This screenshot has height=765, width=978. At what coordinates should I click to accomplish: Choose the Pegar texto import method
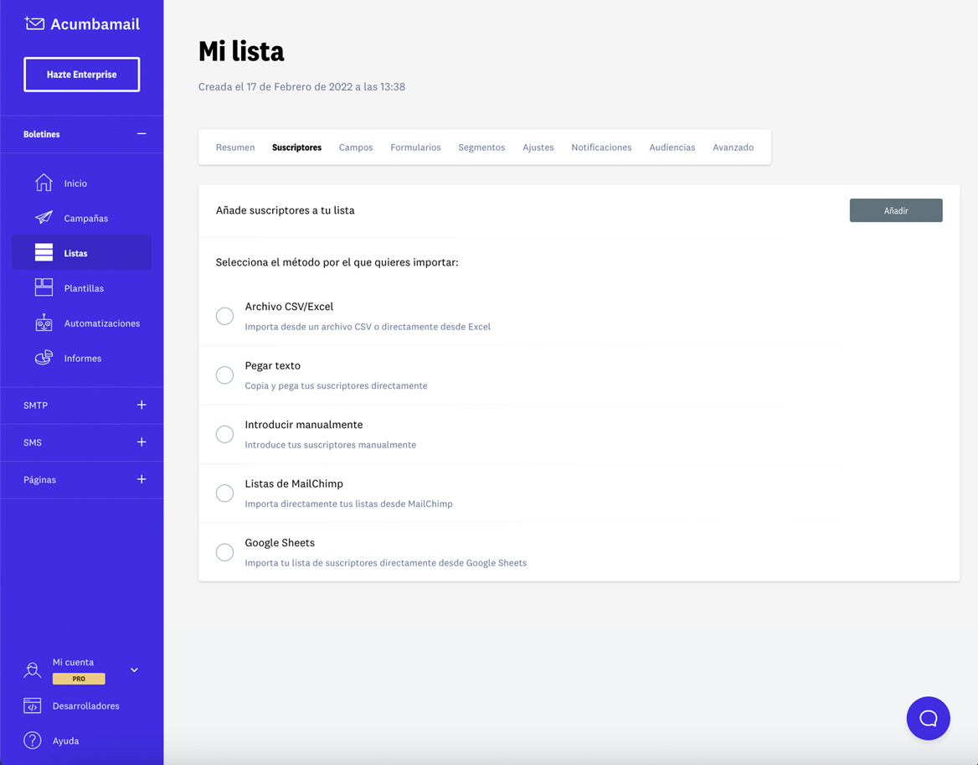[224, 375]
